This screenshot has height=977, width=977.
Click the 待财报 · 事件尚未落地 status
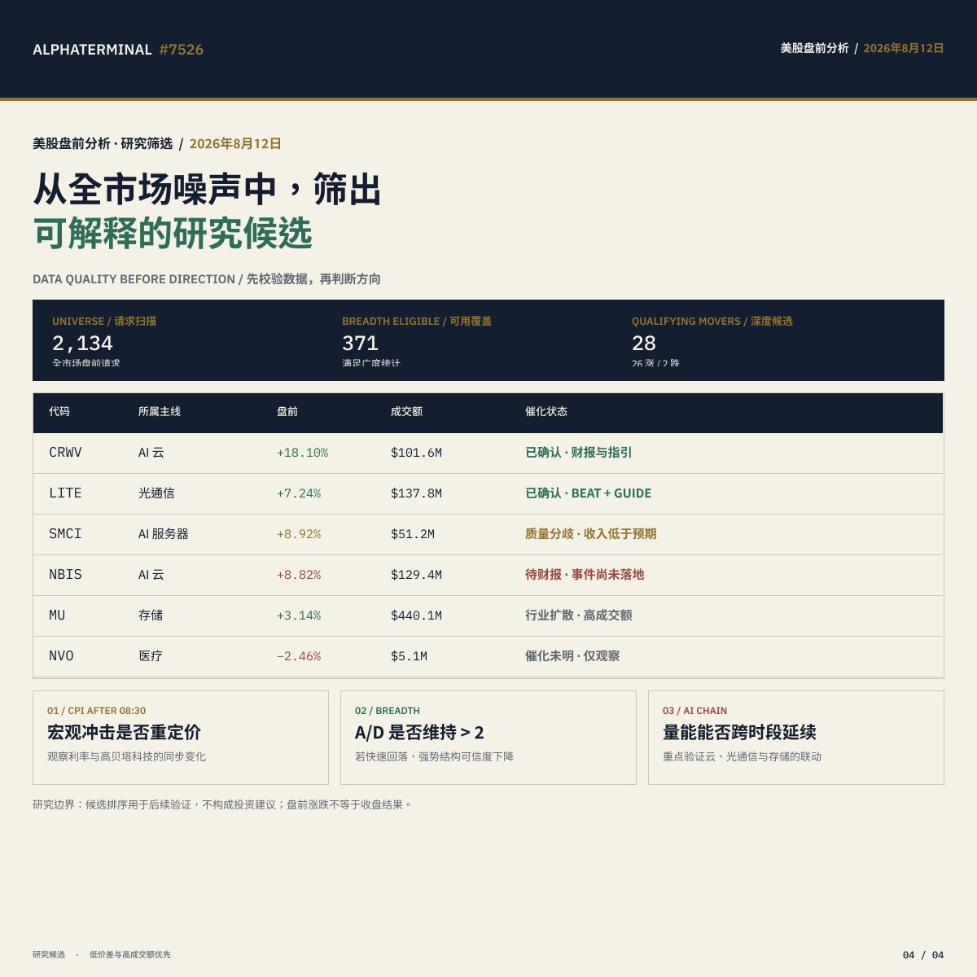[585, 575]
